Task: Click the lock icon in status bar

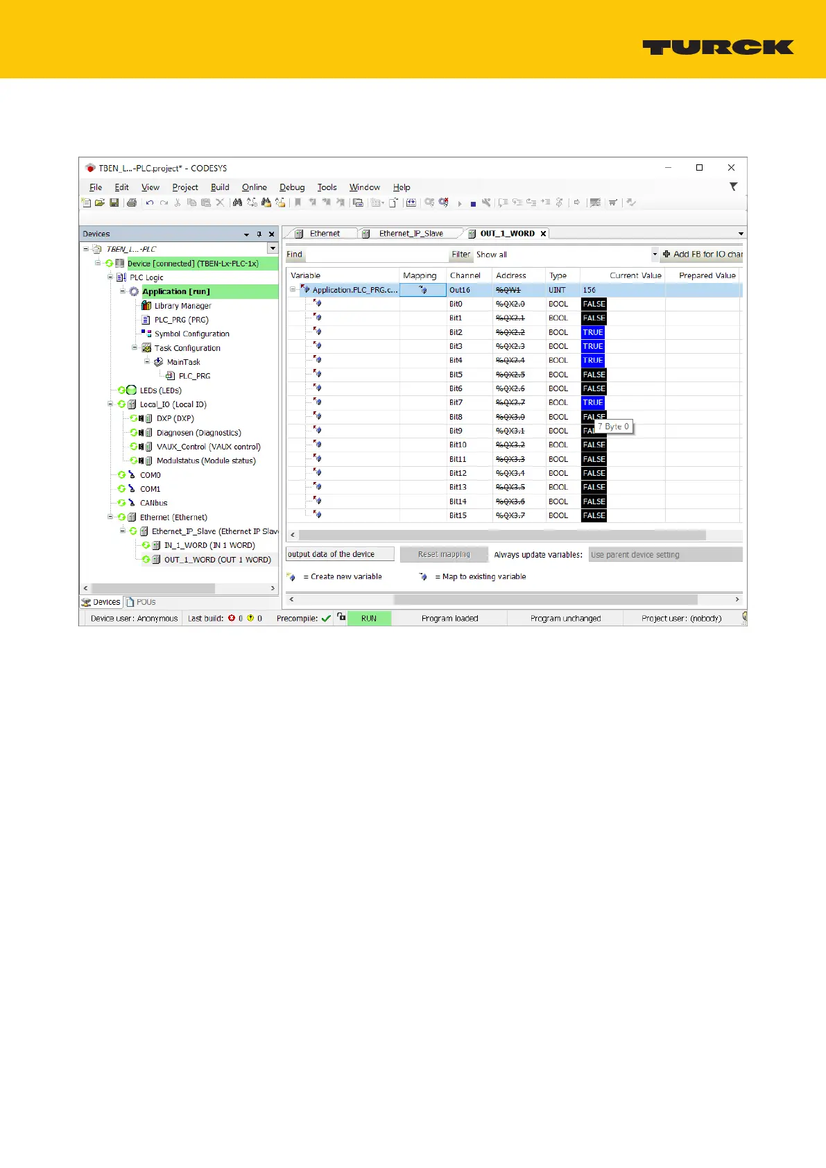Action: click(341, 617)
